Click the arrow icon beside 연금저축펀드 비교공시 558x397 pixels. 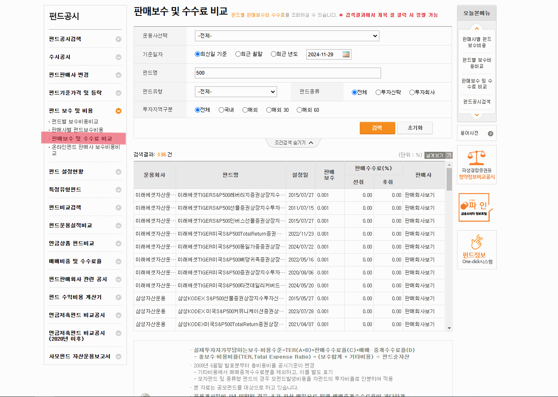(119, 315)
